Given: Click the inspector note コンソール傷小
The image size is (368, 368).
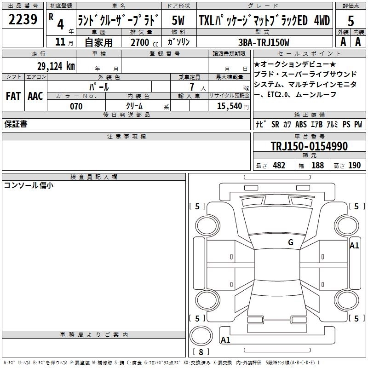Looking at the screenshot, I should pos(29,185).
